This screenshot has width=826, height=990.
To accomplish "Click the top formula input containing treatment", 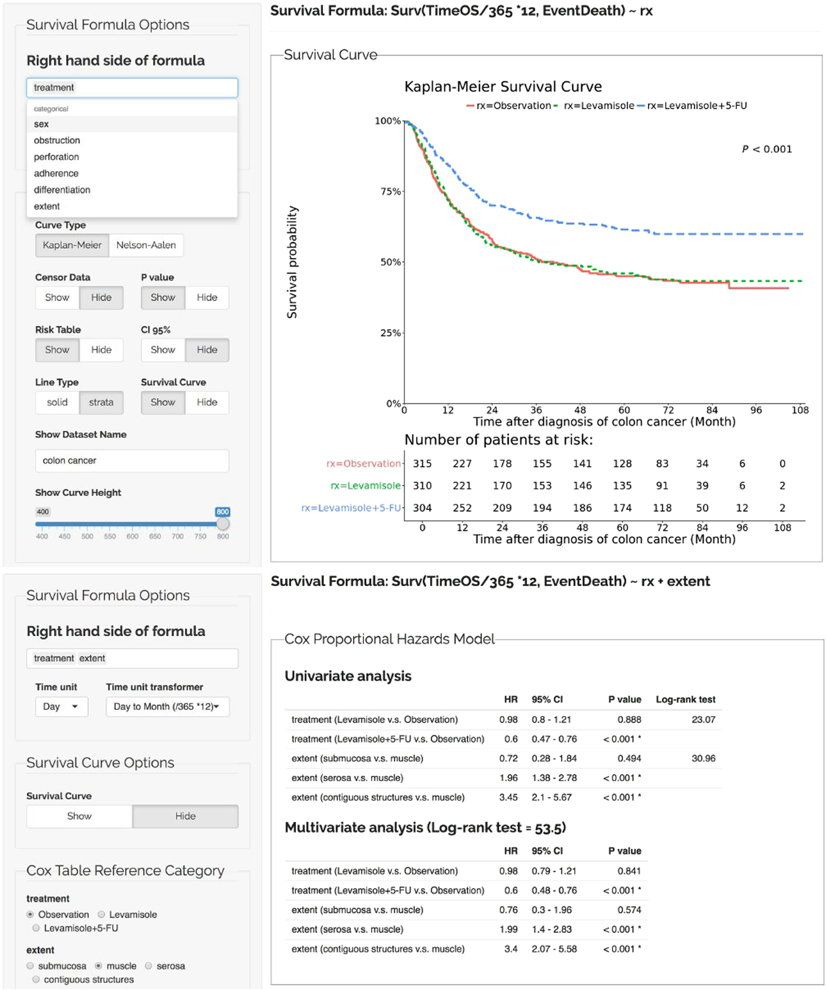I will [132, 88].
